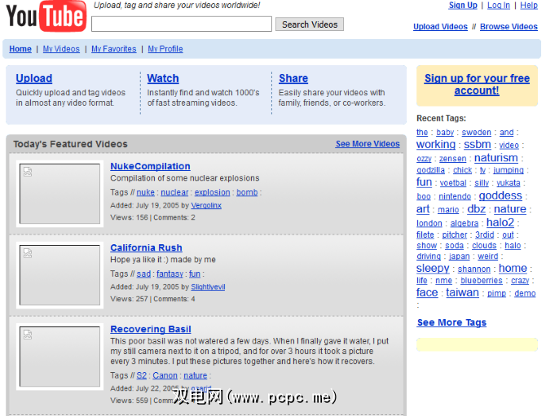Select the Home tab
Viewport: 546px width, 416px height.
click(x=20, y=49)
